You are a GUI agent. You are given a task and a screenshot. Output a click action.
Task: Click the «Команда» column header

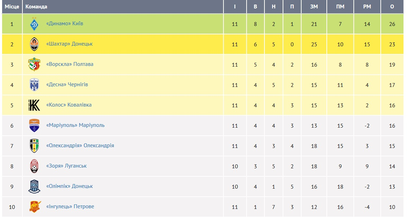[36, 7]
